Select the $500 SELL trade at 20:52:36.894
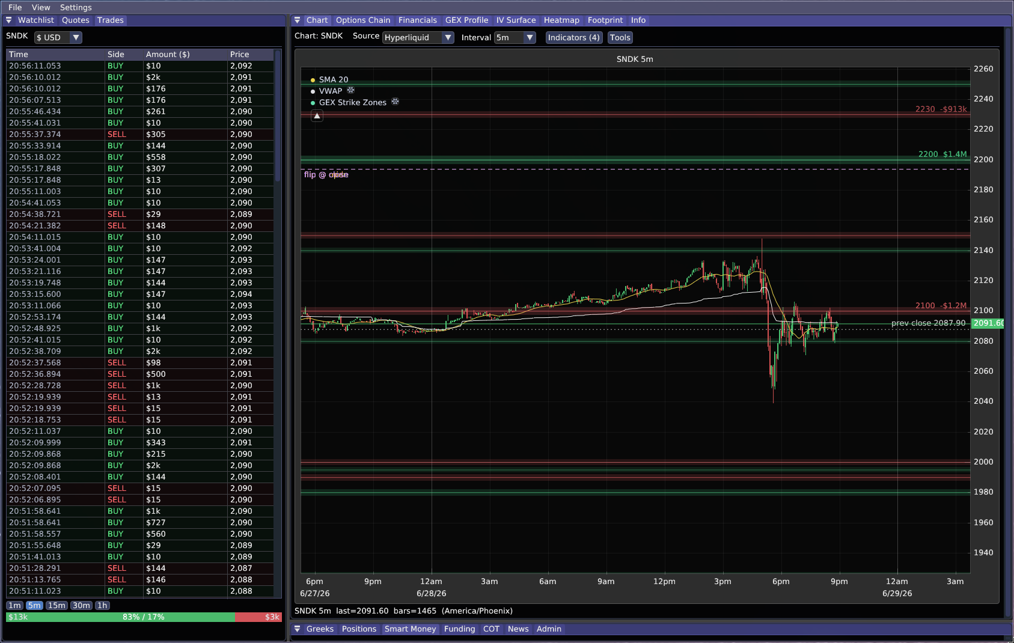1014x643 pixels. [140, 374]
